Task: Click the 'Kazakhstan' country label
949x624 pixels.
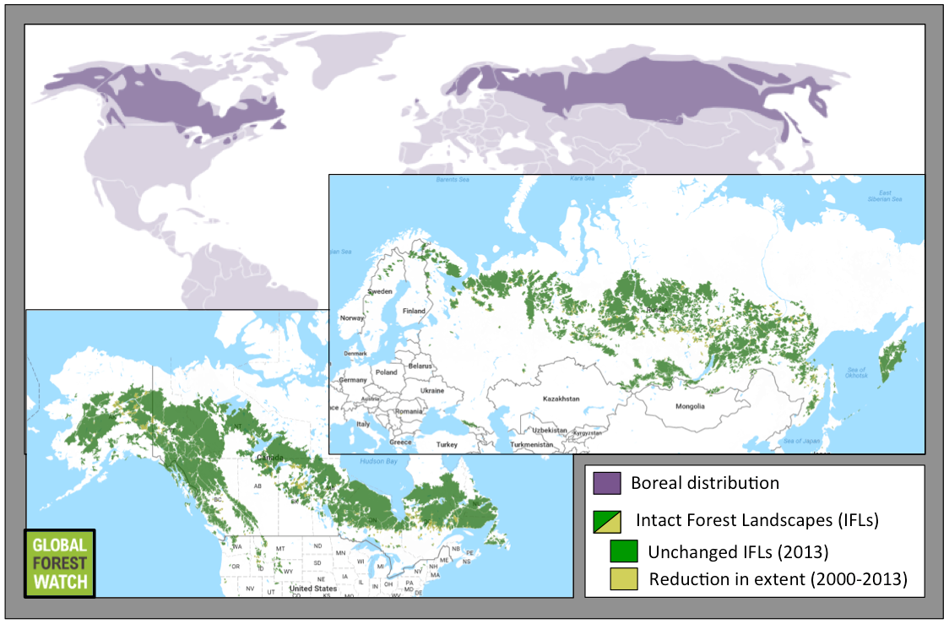Action: coord(561,399)
